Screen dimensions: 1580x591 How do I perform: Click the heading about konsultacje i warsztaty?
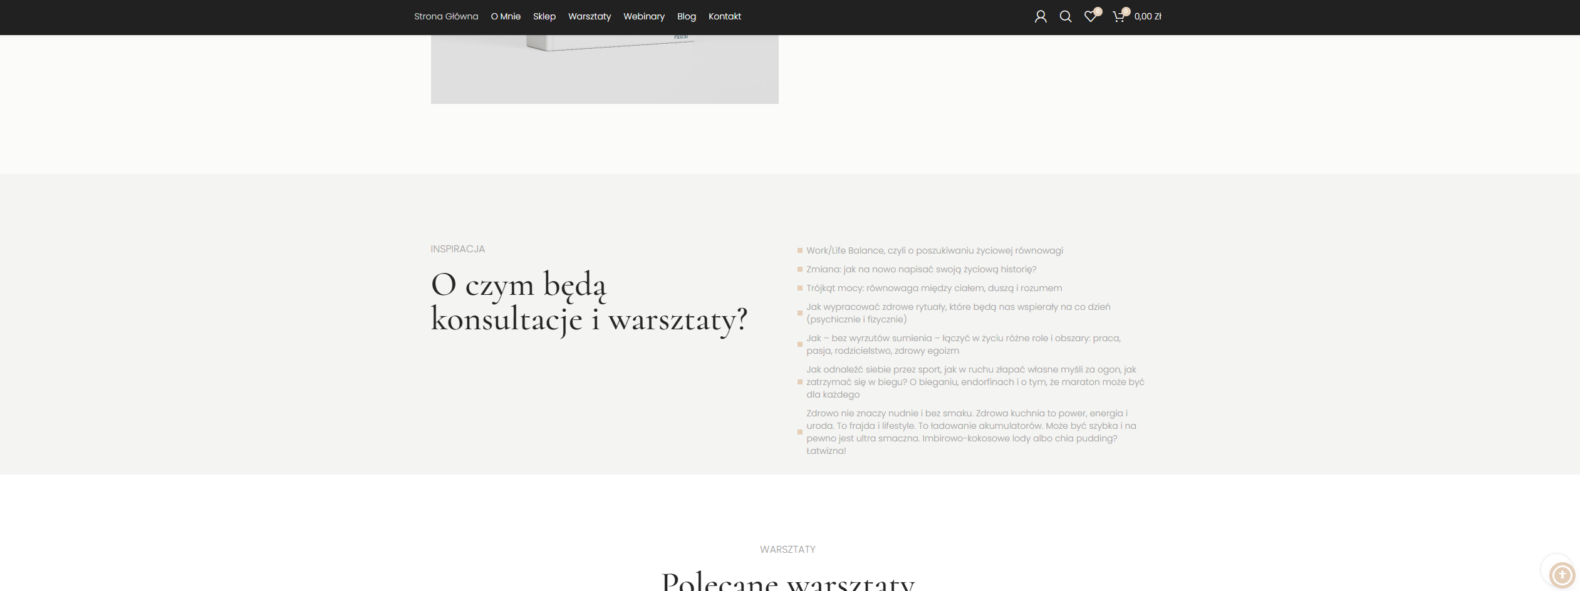point(588,302)
